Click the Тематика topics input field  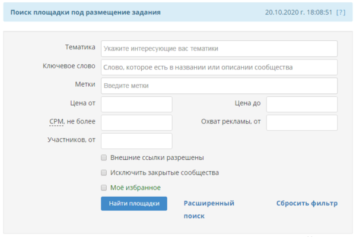219,49
